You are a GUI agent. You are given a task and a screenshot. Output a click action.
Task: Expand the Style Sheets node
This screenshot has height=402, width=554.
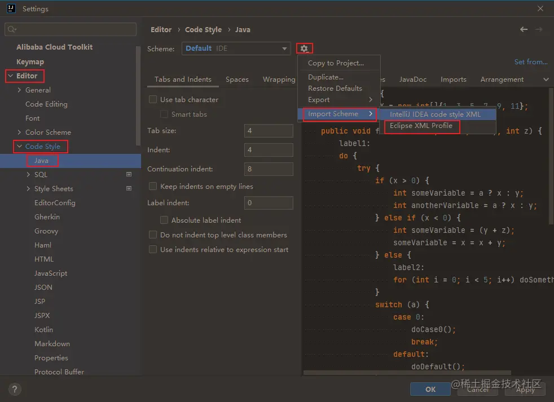28,189
